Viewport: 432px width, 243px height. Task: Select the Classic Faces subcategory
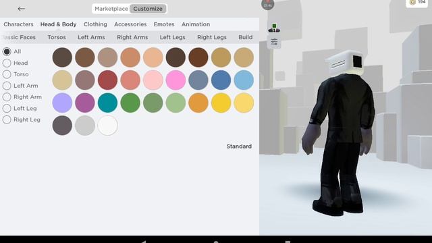click(x=18, y=37)
